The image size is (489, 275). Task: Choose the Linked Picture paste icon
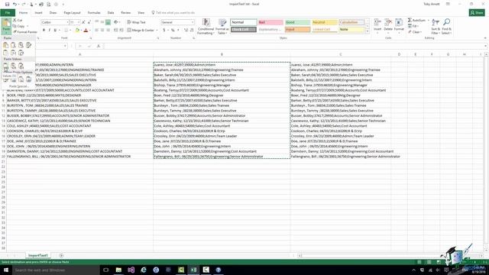(29, 79)
